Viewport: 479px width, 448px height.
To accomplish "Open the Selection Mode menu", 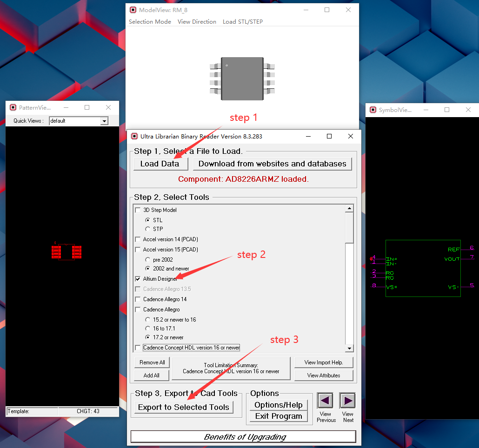I will 150,22.
